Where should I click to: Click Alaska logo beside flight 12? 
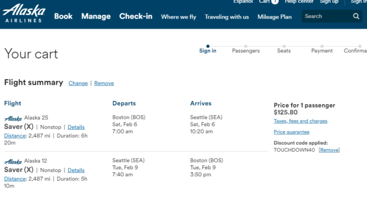click(x=13, y=162)
